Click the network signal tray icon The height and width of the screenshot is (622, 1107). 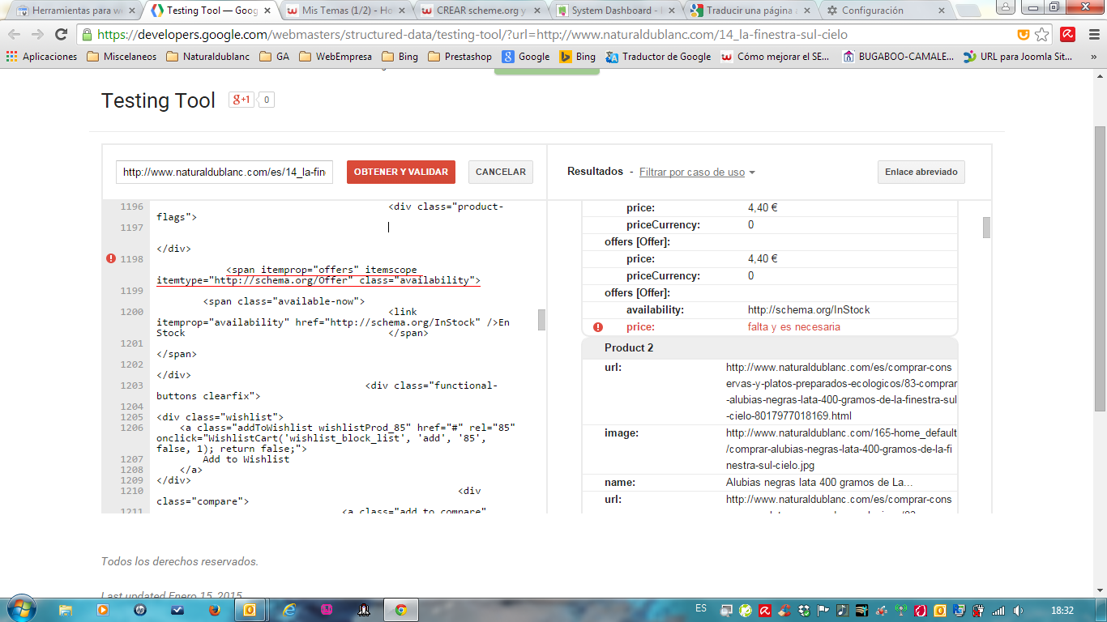point(998,610)
